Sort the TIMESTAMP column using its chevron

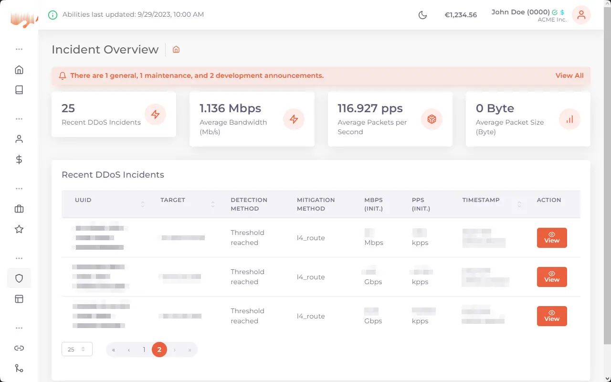coord(518,204)
